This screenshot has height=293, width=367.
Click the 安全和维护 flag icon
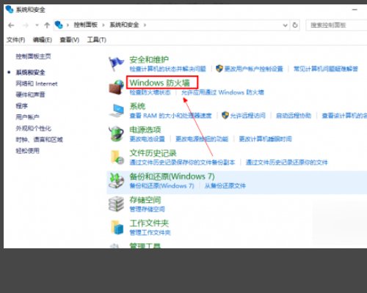click(116, 63)
